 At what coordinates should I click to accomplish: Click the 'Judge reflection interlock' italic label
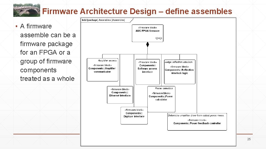click(x=178, y=62)
